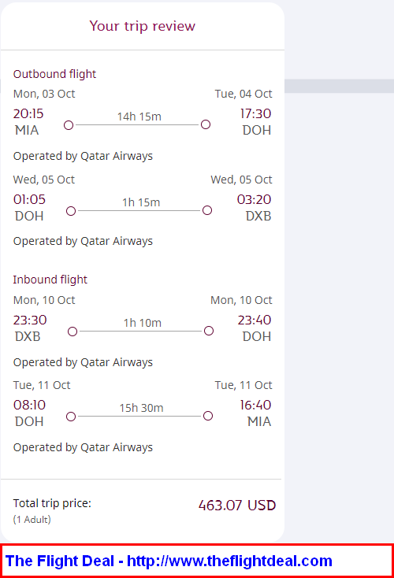Click the 23:40 DOH arrival circle marker
The image size is (394, 578).
tap(209, 331)
